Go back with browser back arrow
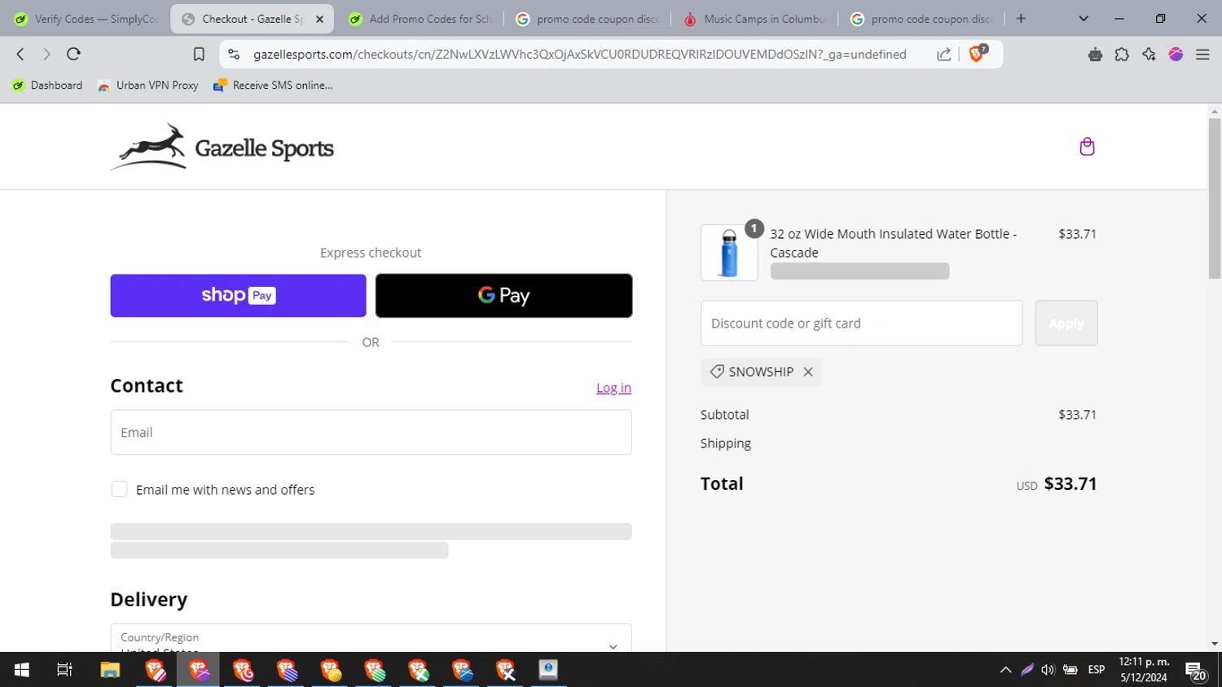 pyautogui.click(x=20, y=54)
